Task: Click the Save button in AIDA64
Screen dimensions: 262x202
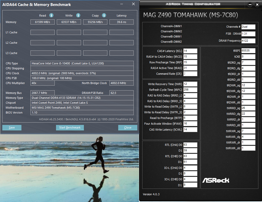Action: coord(12,128)
